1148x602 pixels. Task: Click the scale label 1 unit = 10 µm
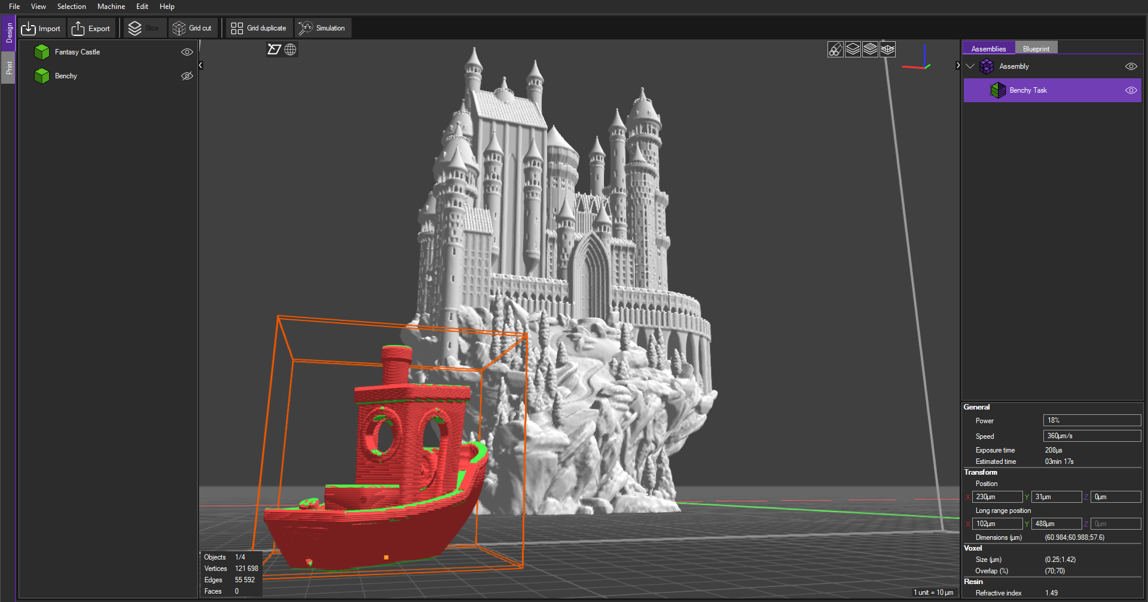click(933, 592)
